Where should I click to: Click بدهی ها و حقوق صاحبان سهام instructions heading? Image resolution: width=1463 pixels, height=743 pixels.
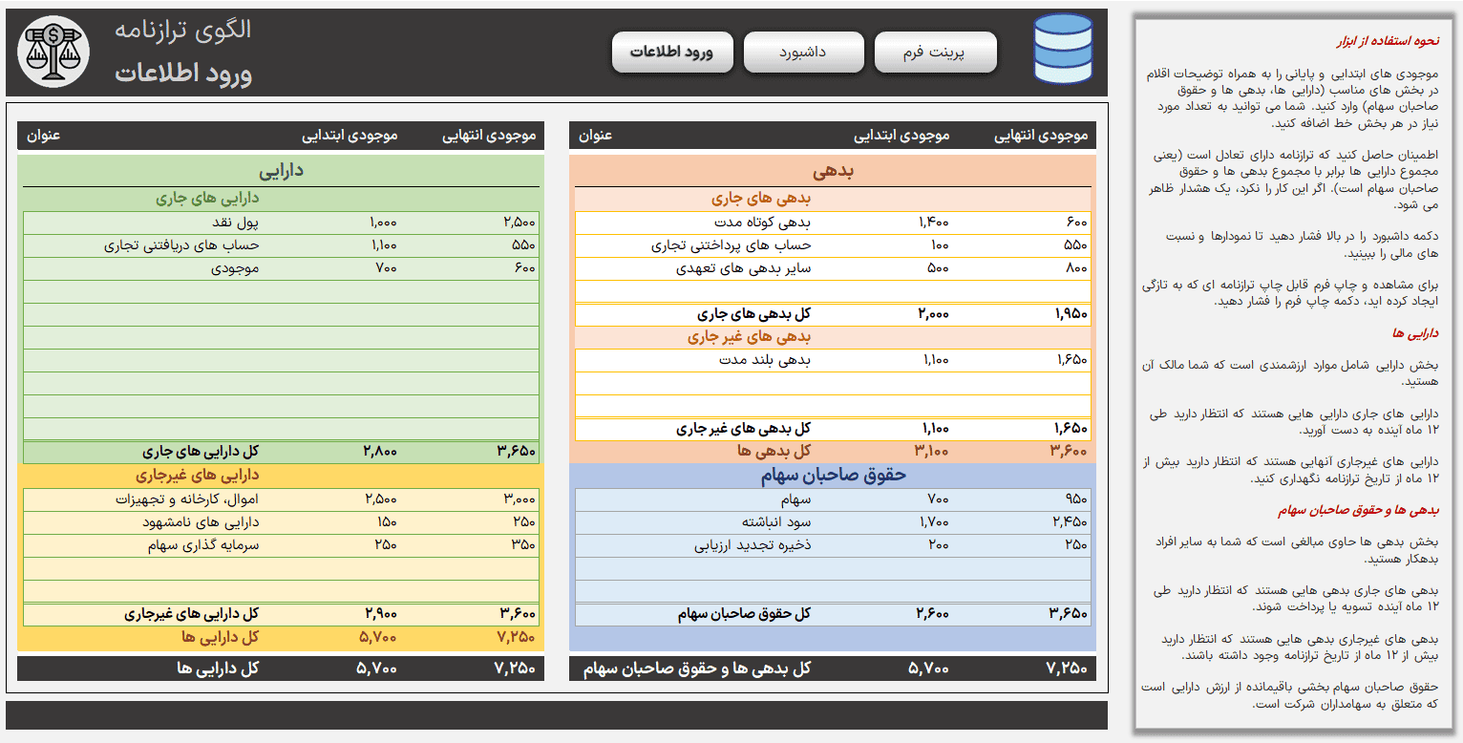[1358, 511]
